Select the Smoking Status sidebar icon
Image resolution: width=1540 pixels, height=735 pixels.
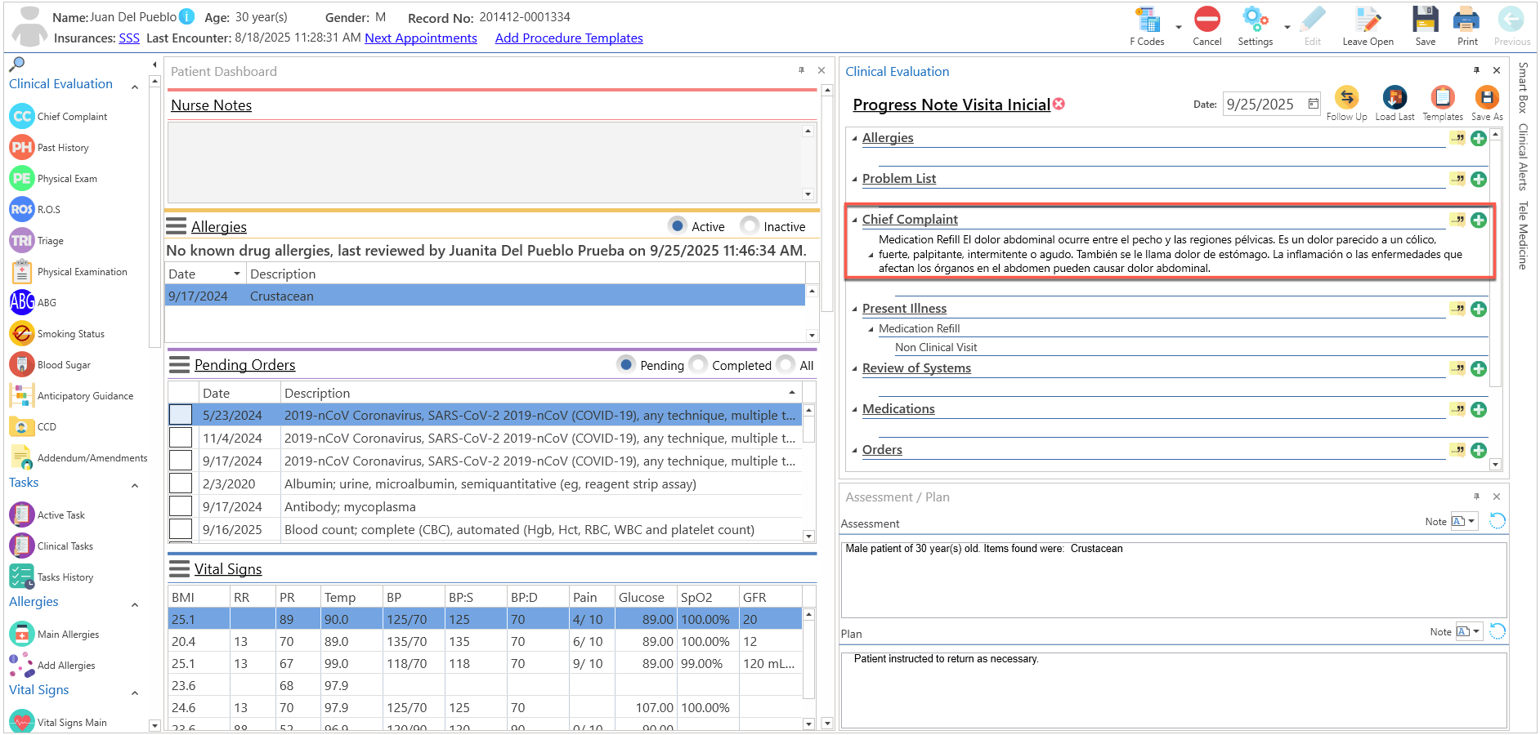coord(22,333)
